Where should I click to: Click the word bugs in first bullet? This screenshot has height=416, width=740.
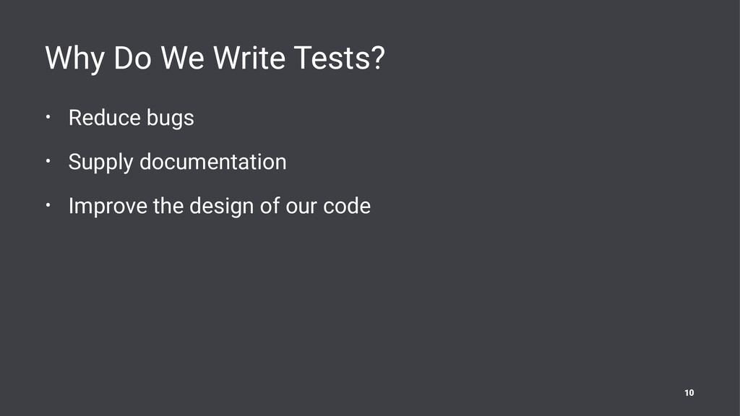pyautogui.click(x=171, y=119)
